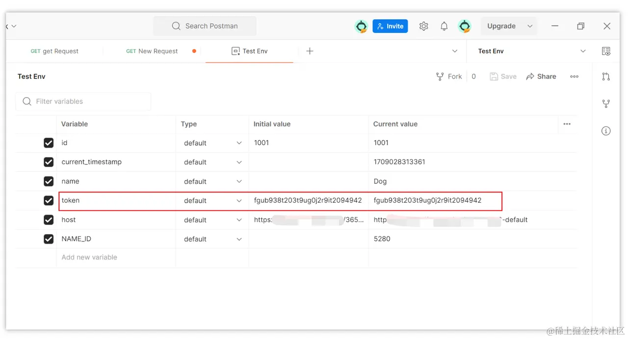This screenshot has height=339, width=628.
Task: Click current value 1709028313361
Action: click(x=472, y=162)
